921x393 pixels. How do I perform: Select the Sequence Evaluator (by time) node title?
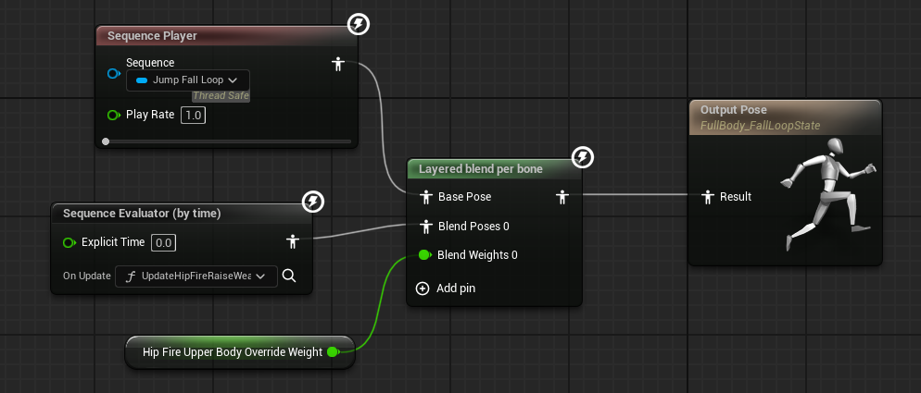[x=142, y=214]
